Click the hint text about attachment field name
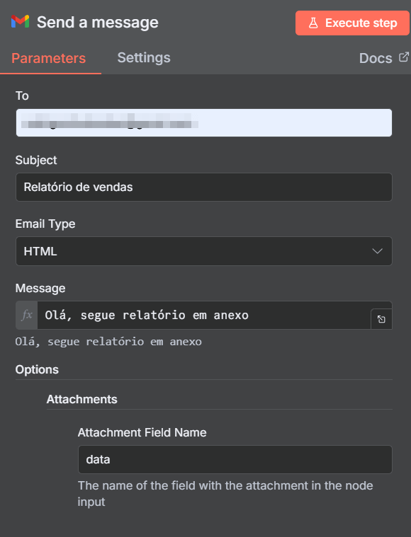This screenshot has height=537, width=411. coord(225,494)
